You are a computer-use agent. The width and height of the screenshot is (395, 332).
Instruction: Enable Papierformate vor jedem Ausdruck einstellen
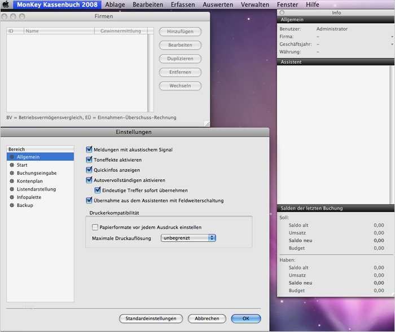click(x=95, y=227)
